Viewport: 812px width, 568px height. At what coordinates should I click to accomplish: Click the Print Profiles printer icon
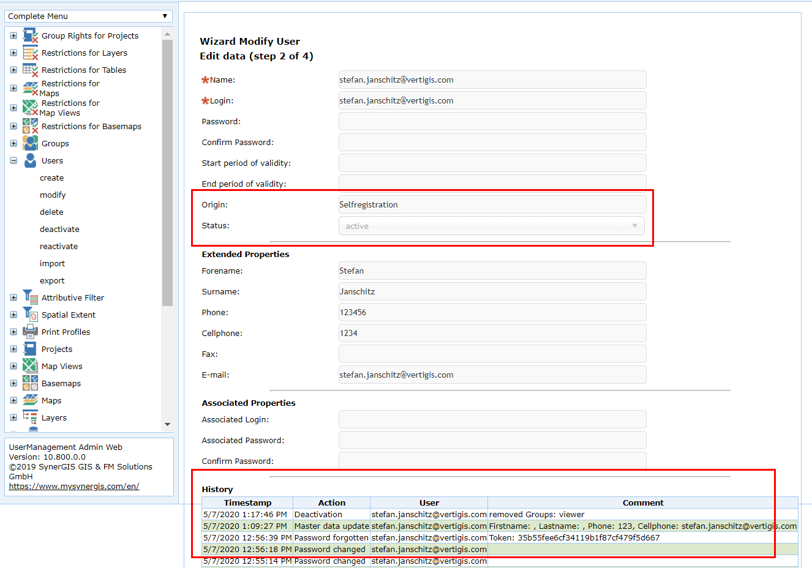pyautogui.click(x=30, y=332)
